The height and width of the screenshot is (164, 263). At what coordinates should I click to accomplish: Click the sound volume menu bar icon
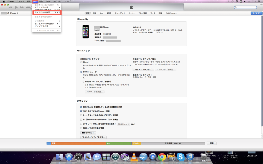[245, 1]
